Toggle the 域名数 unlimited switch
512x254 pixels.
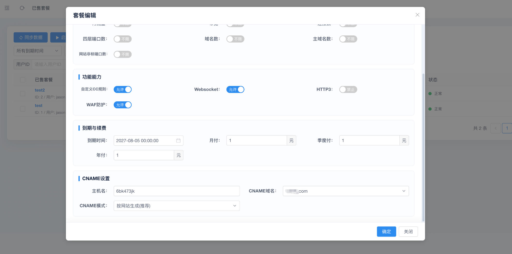click(235, 39)
